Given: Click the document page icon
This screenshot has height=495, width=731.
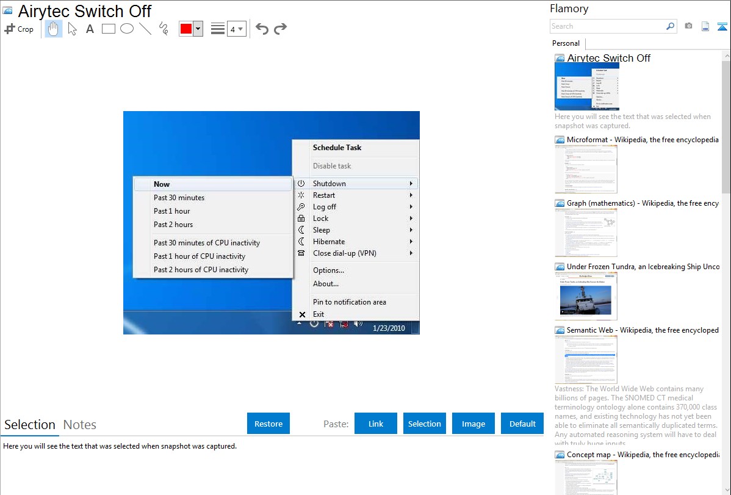Looking at the screenshot, I should click(x=705, y=26).
